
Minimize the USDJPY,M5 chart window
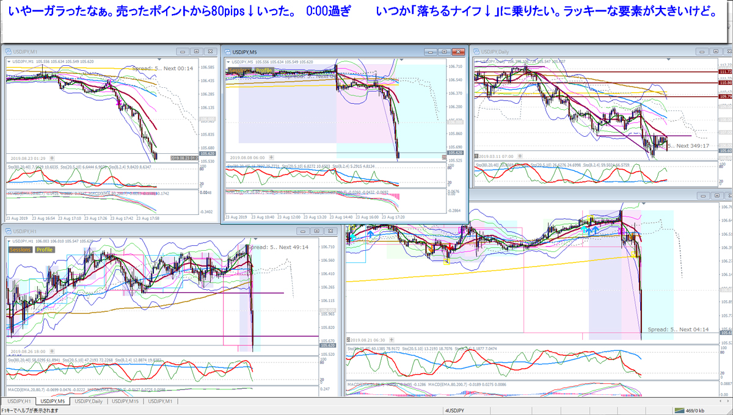click(431, 52)
